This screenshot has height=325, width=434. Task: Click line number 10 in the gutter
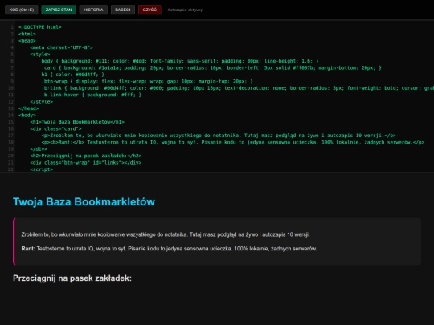[10, 88]
